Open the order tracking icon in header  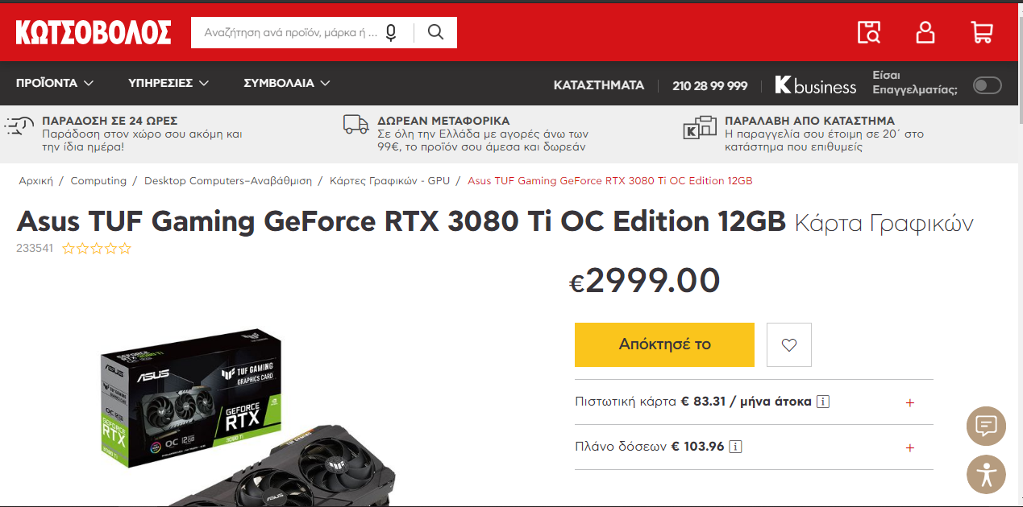click(869, 32)
